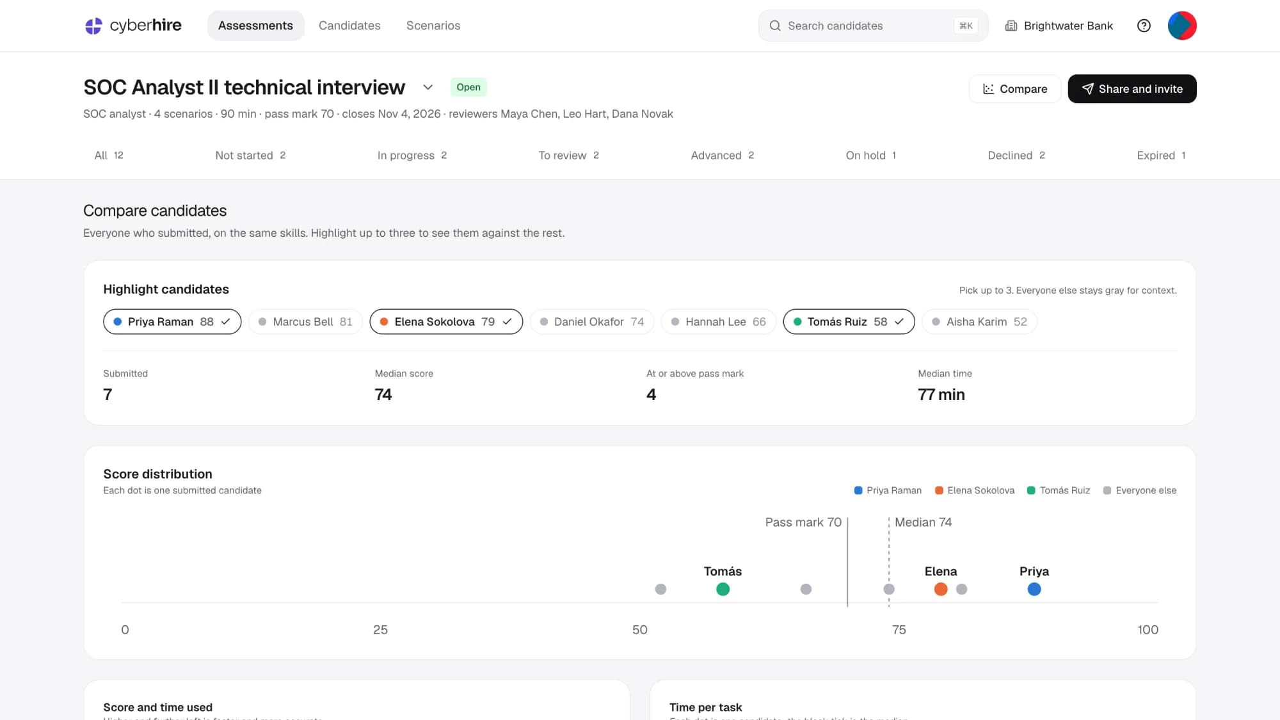Click the Brightwater Bank building icon

(x=1011, y=26)
